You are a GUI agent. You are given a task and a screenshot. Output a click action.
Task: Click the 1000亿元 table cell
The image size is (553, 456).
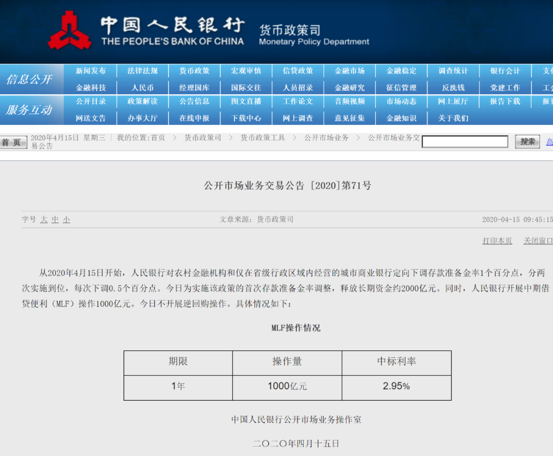(287, 387)
